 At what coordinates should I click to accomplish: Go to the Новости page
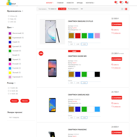coord(70,3)
